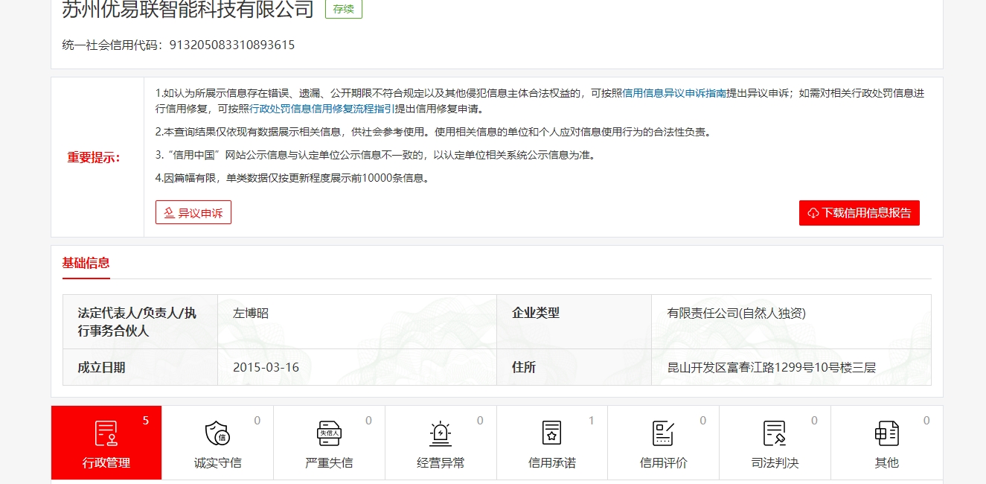Click enterprise type 有限责任公司(自然人独资)
The image size is (986, 484).
pos(736,313)
